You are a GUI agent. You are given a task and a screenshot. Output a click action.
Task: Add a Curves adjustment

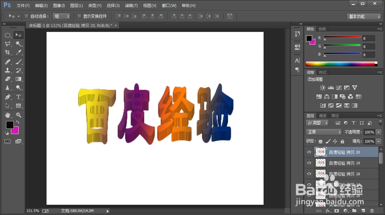click(339, 88)
